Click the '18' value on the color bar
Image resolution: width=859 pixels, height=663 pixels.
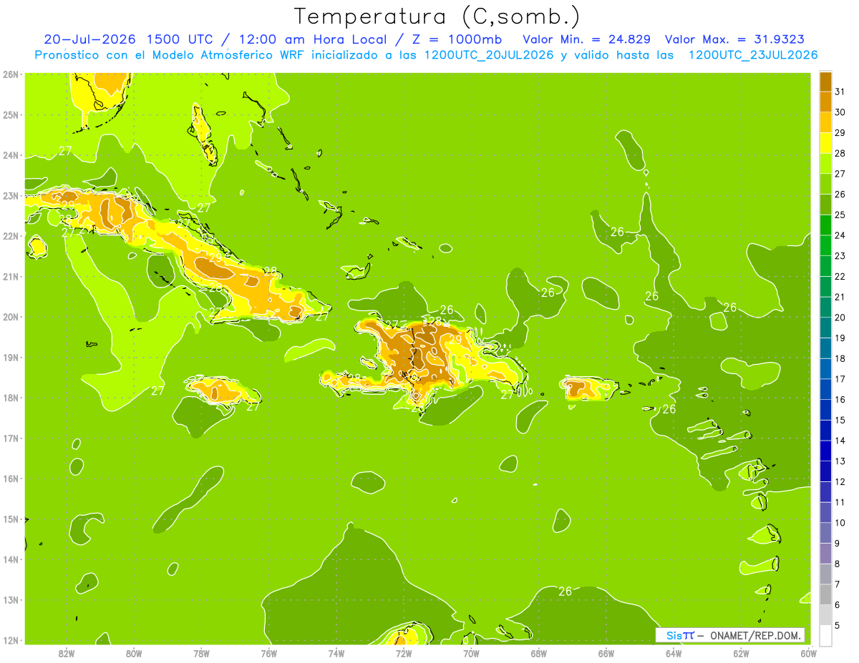point(840,358)
